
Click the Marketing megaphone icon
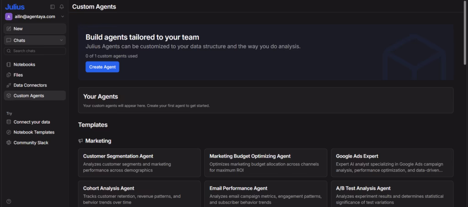[80, 141]
